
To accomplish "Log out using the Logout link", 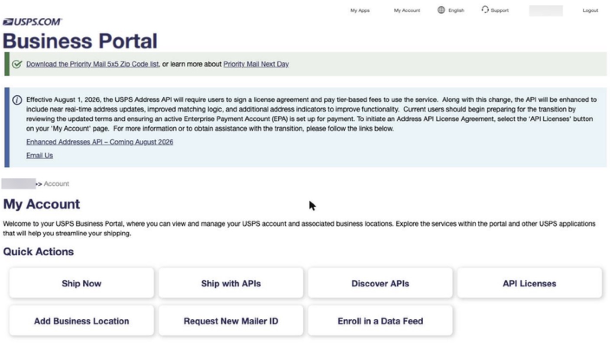I will pyautogui.click(x=590, y=10).
